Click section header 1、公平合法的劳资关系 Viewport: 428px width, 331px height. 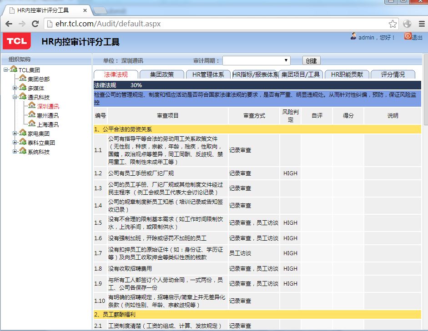[x=257, y=129]
